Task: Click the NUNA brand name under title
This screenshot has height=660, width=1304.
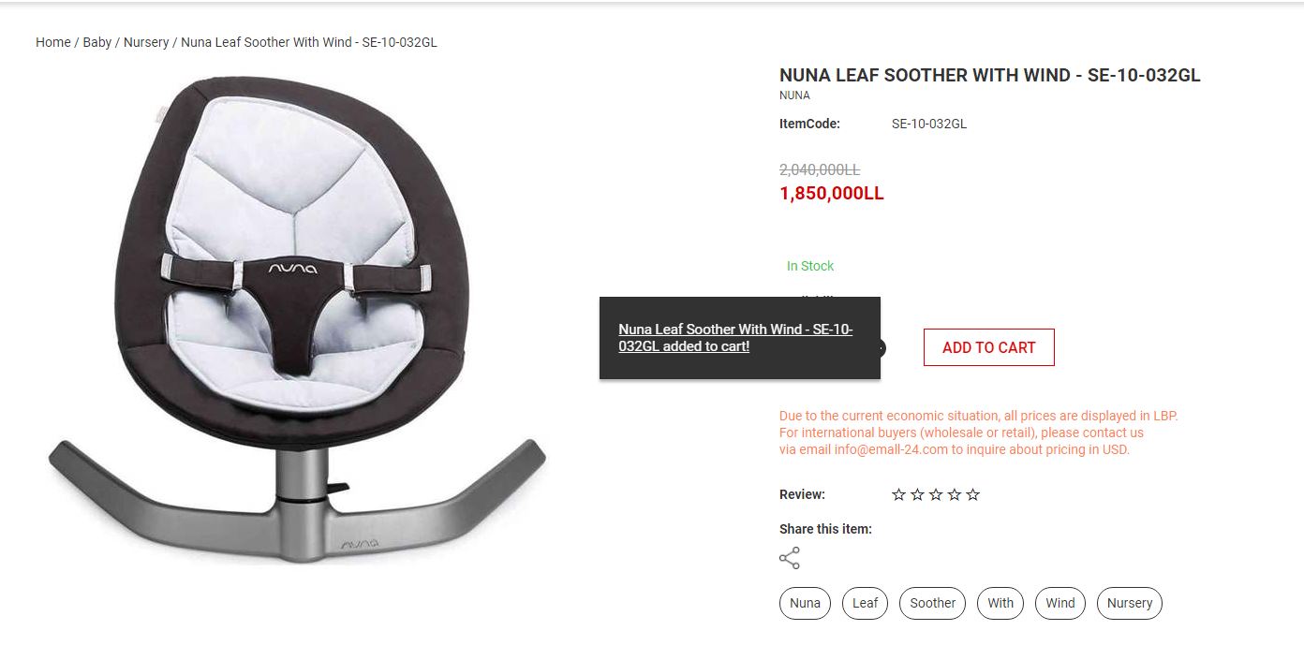Action: (x=794, y=95)
